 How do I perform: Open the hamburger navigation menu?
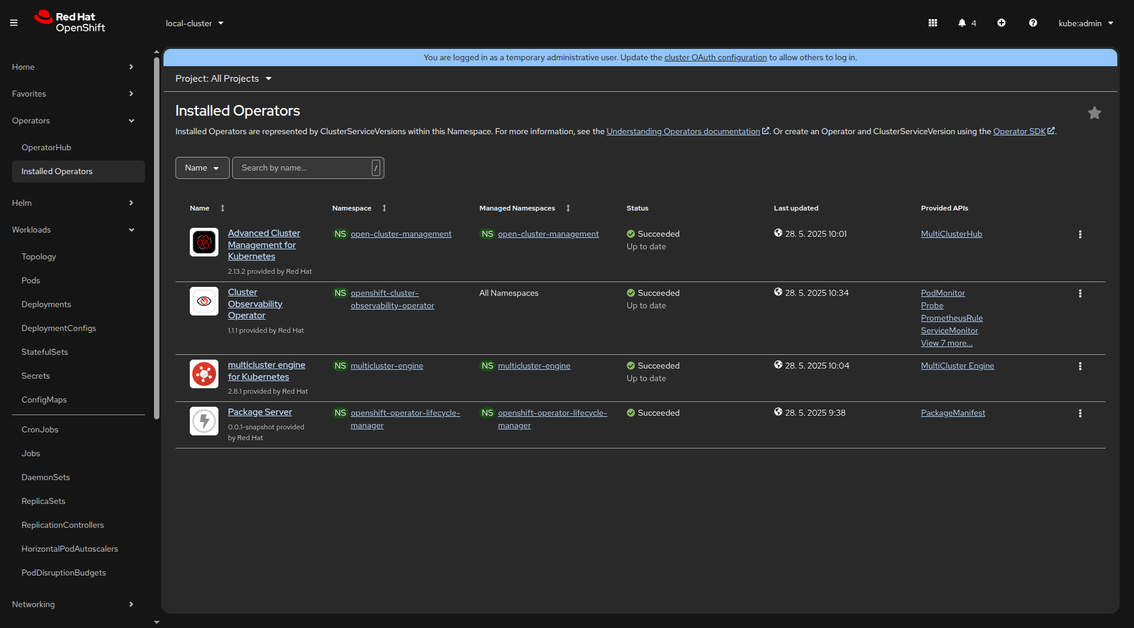[14, 23]
